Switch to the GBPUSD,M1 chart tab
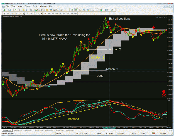The height and width of the screenshot is (136, 174). pos(28,130)
